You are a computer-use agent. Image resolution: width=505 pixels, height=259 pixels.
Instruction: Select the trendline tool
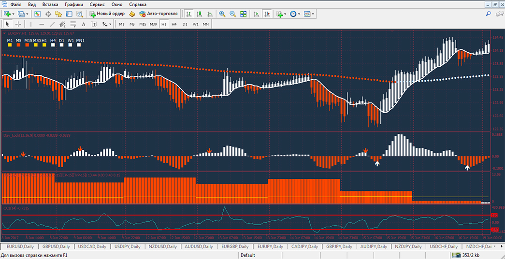click(x=52, y=24)
